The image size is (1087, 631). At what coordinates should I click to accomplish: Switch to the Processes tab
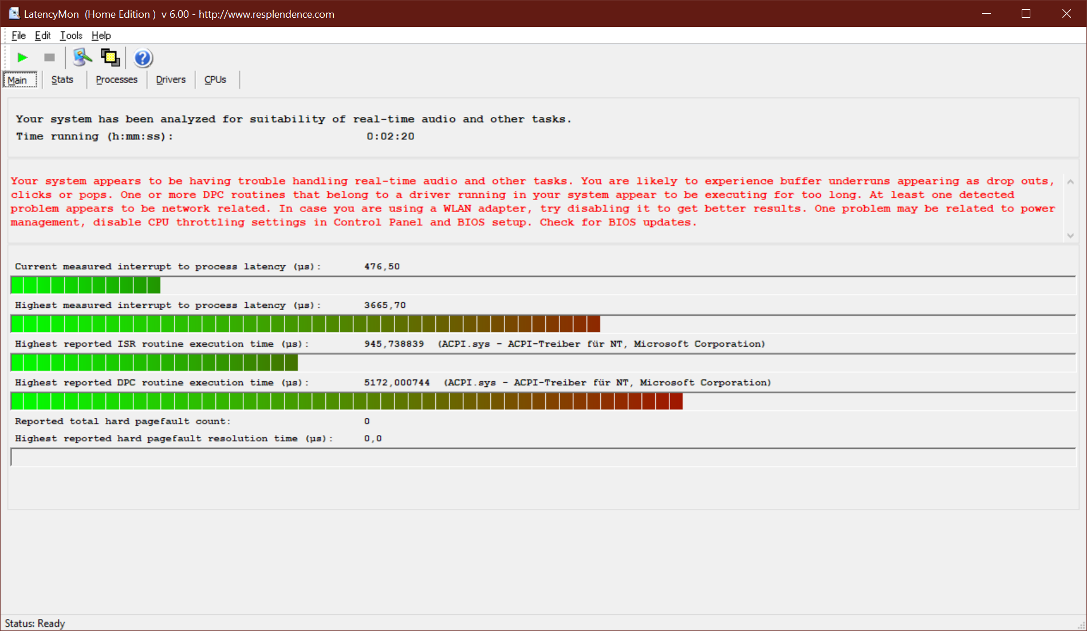point(116,80)
